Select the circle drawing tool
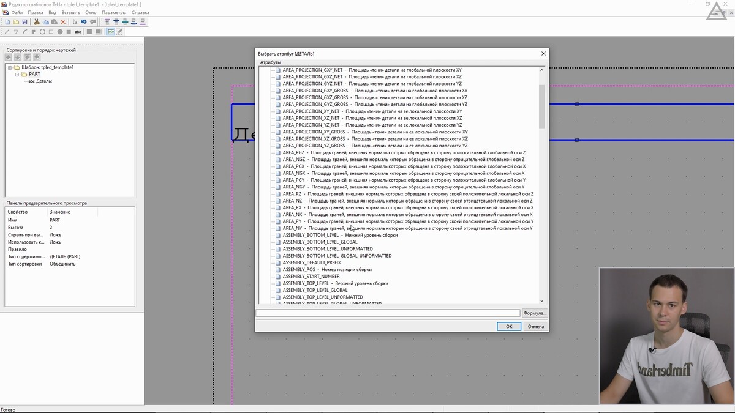This screenshot has height=413, width=735. pos(42,32)
